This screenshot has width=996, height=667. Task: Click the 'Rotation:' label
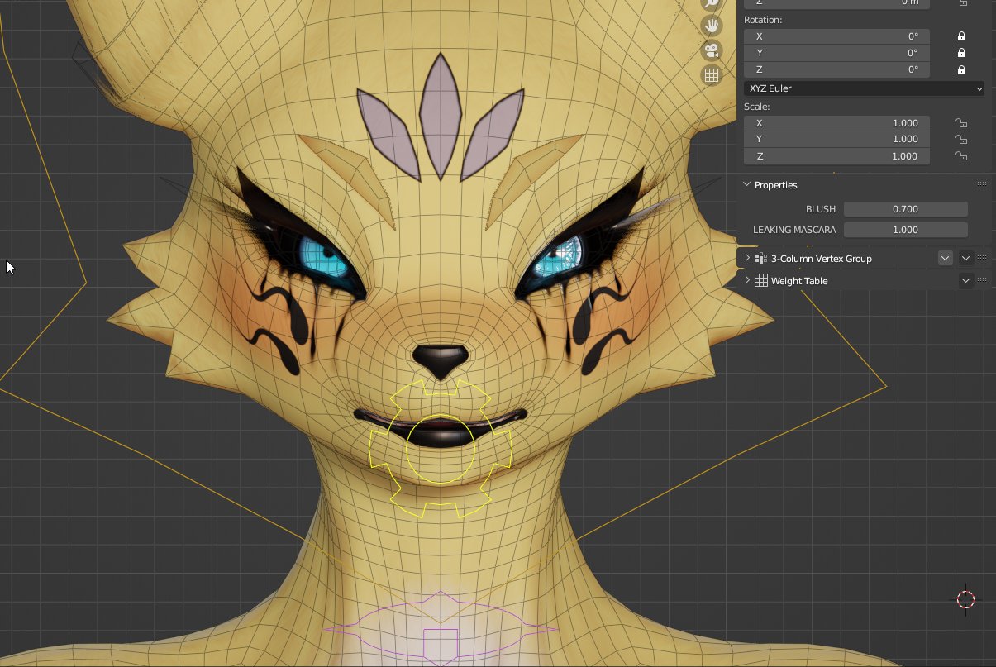point(763,20)
